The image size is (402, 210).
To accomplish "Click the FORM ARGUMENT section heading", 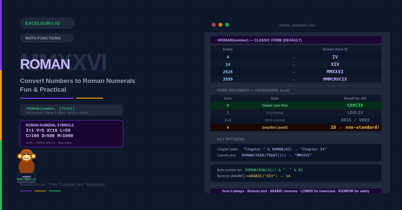I will pos(253,90).
